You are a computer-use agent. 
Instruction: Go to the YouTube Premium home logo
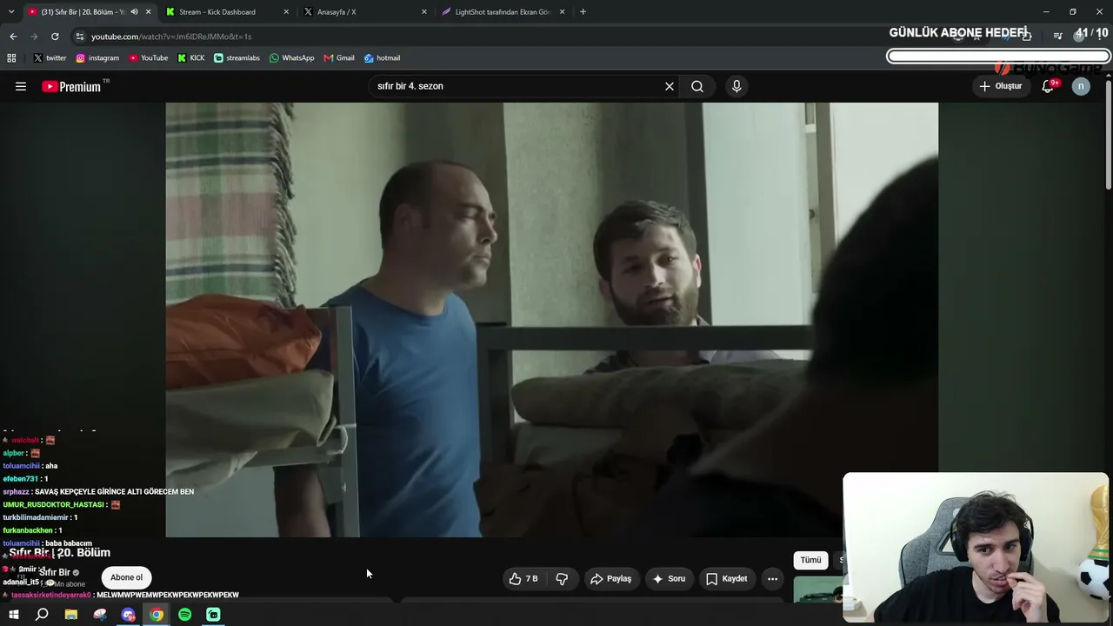[x=71, y=86]
